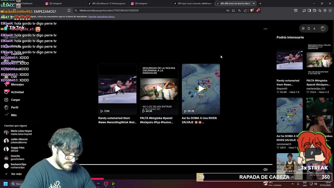Open the video three-dots options menu

[x=265, y=29]
